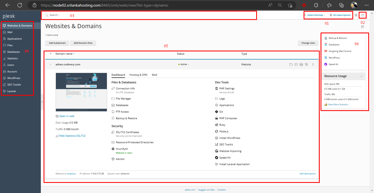Collapse the Resource Usage panel
This screenshot has width=374, height=193.
361,76
